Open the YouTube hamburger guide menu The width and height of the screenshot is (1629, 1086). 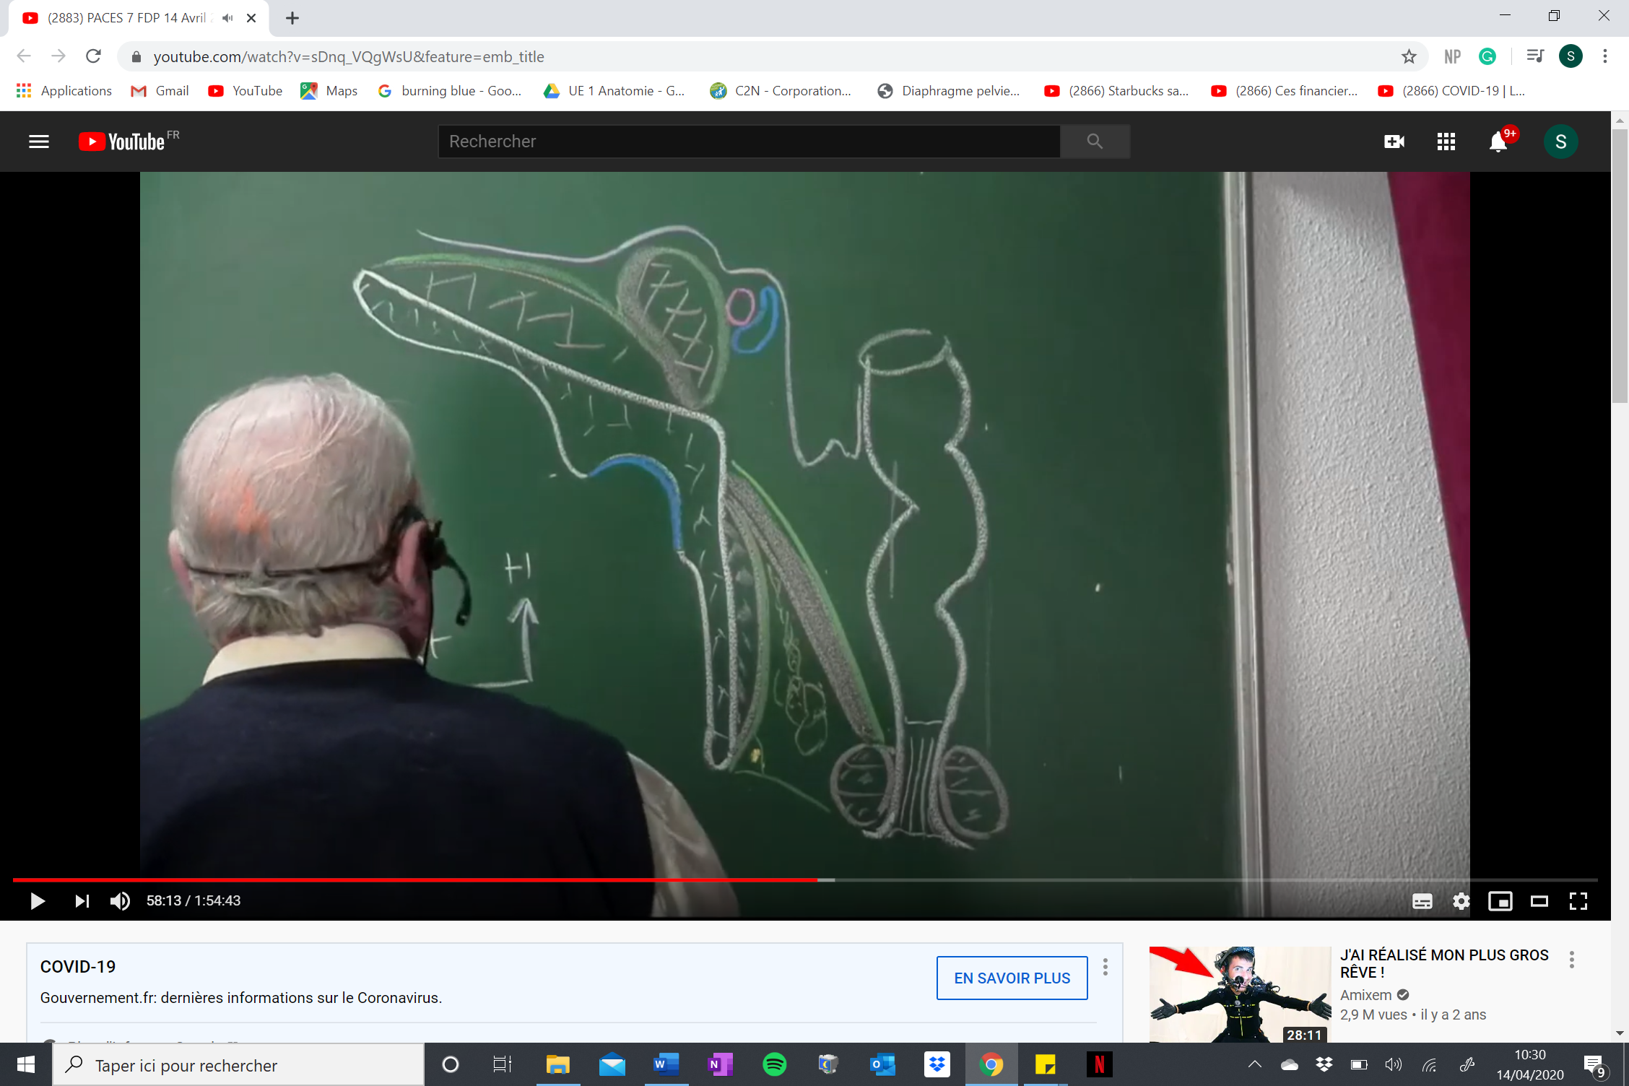pyautogui.click(x=39, y=142)
